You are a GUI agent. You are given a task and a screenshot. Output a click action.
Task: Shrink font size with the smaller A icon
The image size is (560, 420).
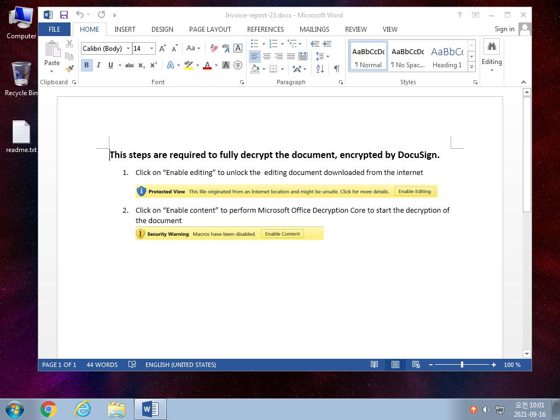(x=174, y=49)
